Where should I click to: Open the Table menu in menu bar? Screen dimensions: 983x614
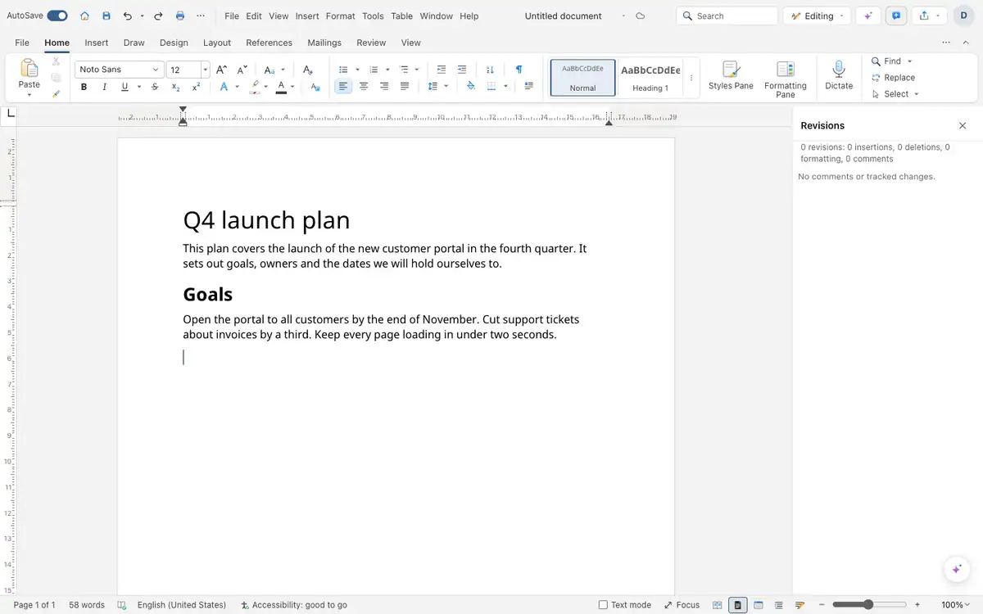401,16
